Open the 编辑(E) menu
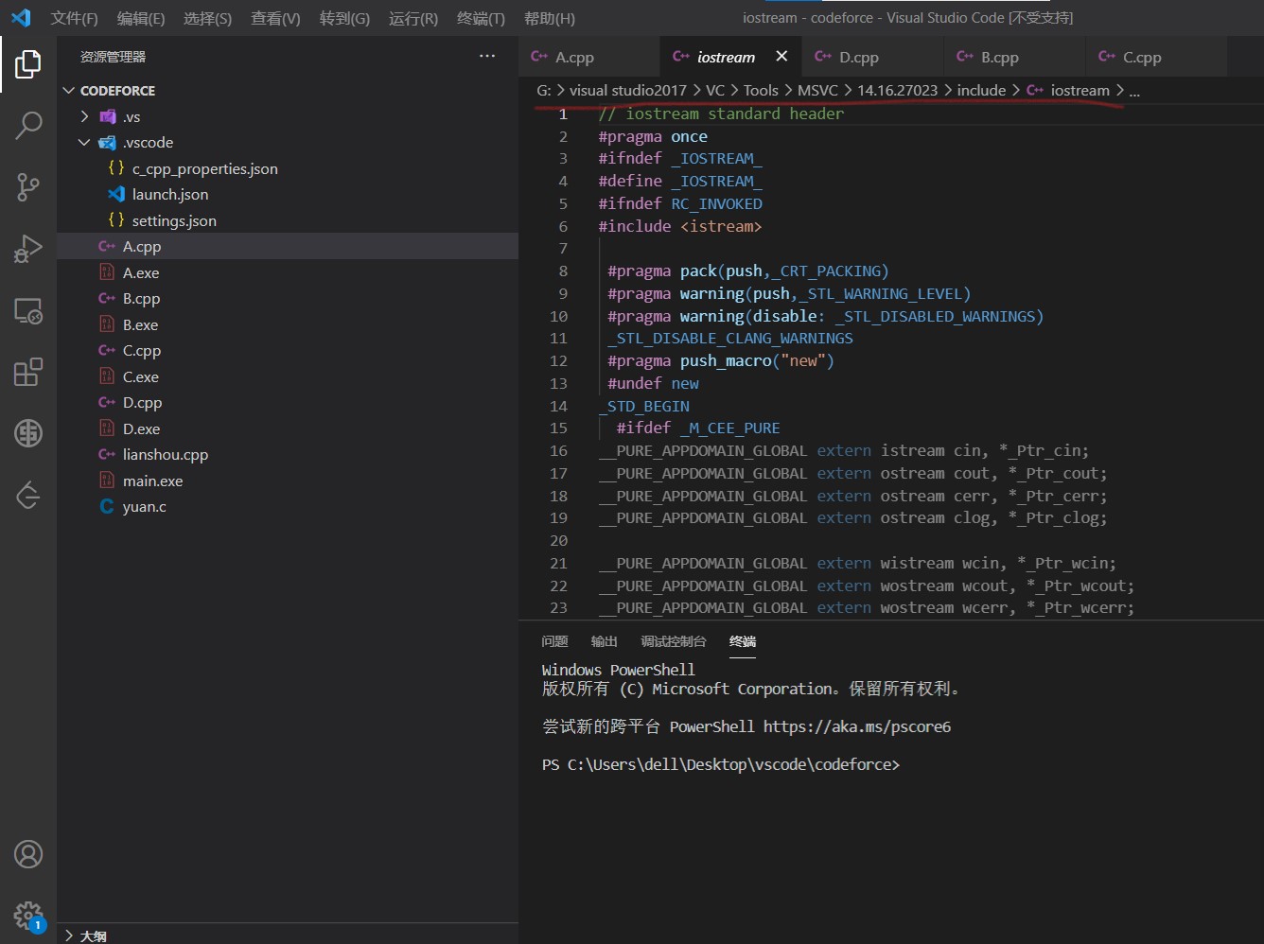1264x944 pixels. tap(141, 18)
